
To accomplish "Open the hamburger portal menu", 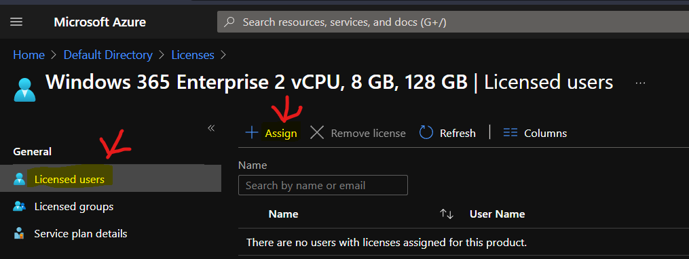I will 16,22.
